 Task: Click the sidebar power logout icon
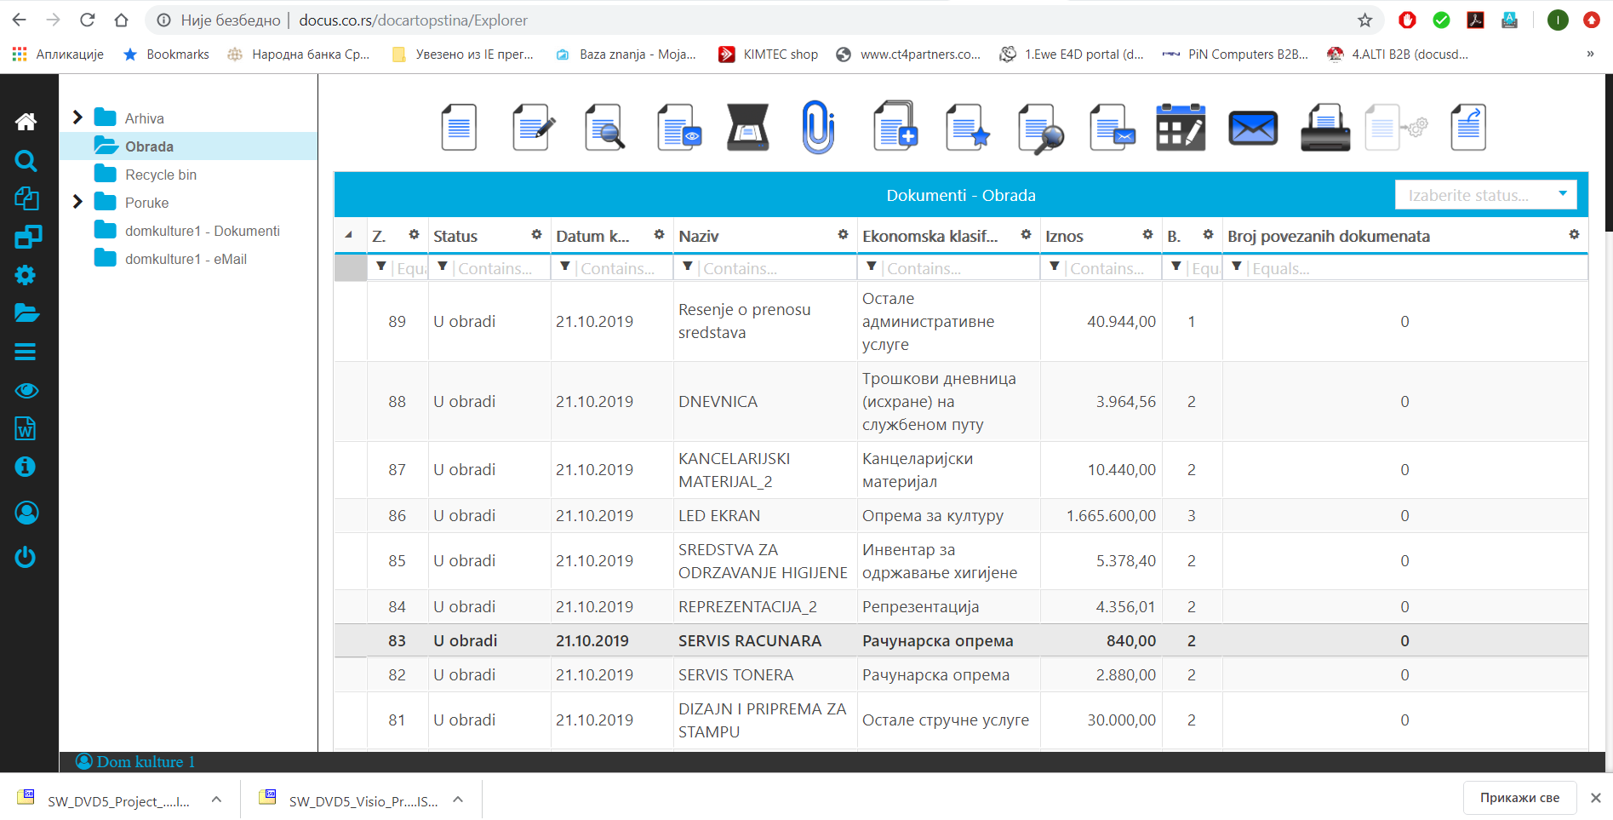[26, 558]
